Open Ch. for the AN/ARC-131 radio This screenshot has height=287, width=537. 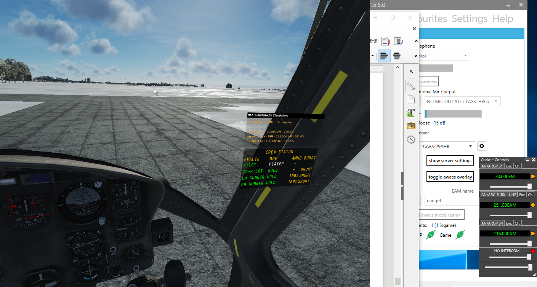click(518, 166)
